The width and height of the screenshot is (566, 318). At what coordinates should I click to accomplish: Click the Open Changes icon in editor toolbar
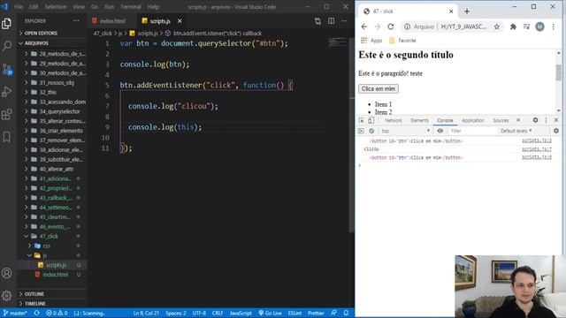(317, 21)
